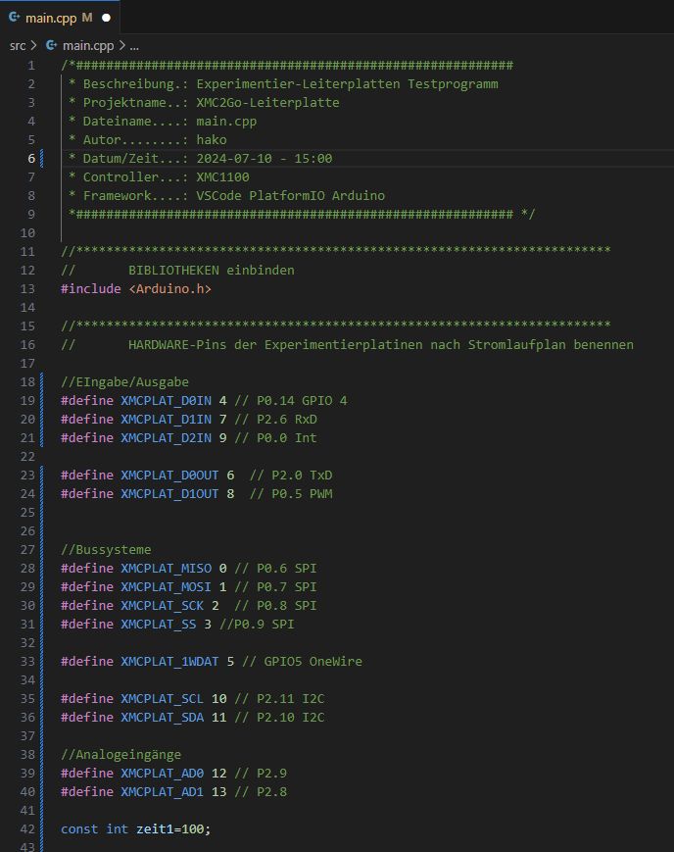This screenshot has height=852, width=674.
Task: Click the git change marker beside line 39
Action: coord(42,774)
